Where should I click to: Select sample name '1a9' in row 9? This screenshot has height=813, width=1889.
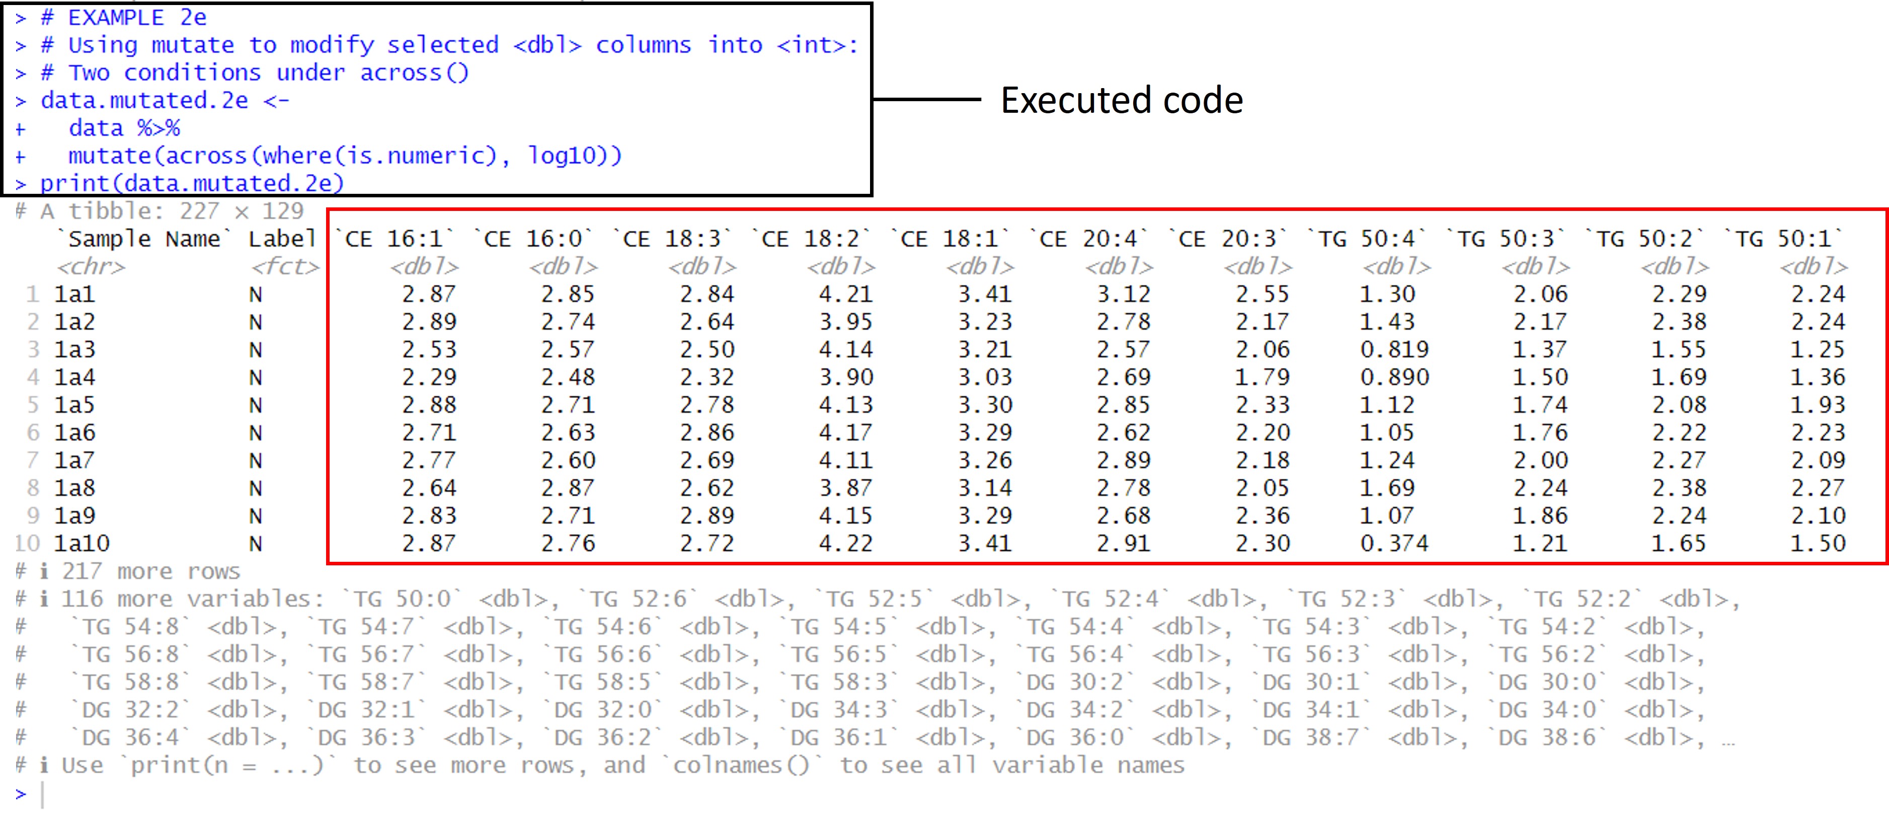(x=74, y=516)
